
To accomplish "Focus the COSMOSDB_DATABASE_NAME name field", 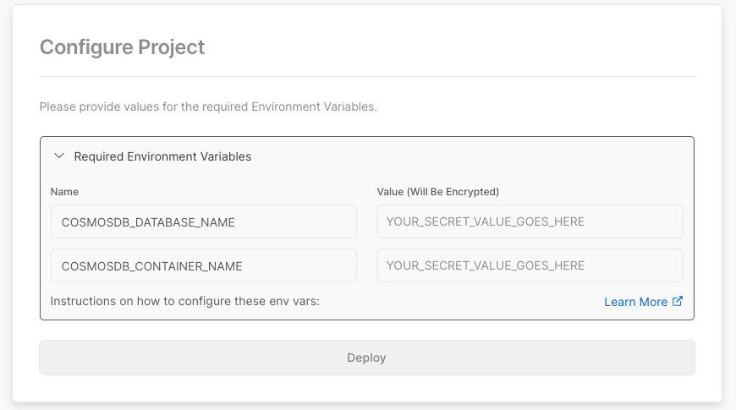I will 203,222.
